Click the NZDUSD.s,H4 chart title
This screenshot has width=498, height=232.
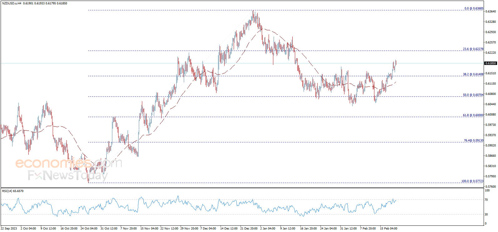12,3
